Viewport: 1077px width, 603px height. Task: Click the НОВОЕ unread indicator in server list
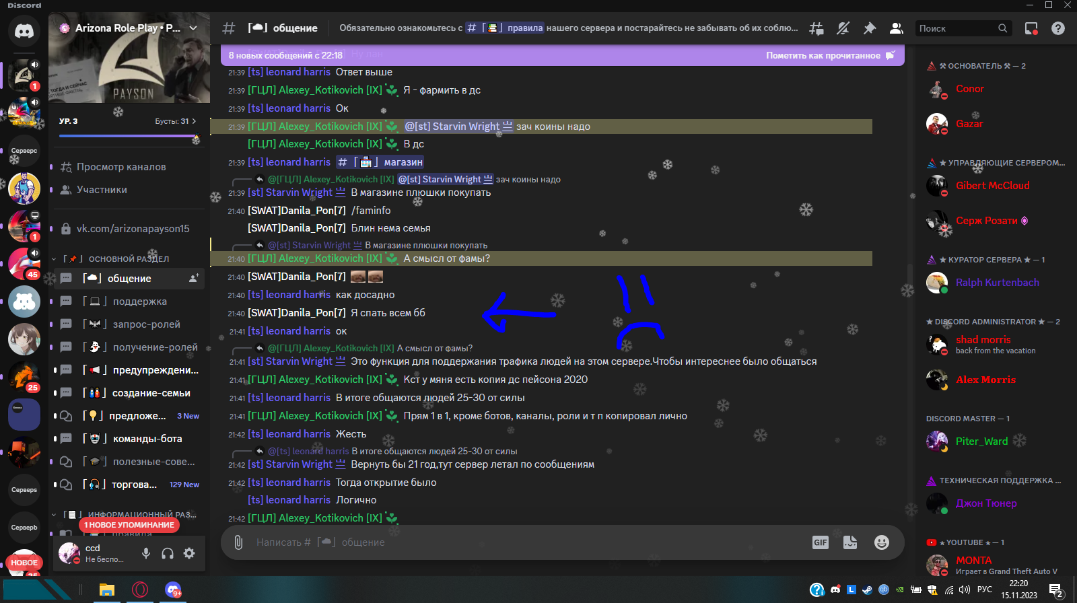(x=24, y=563)
